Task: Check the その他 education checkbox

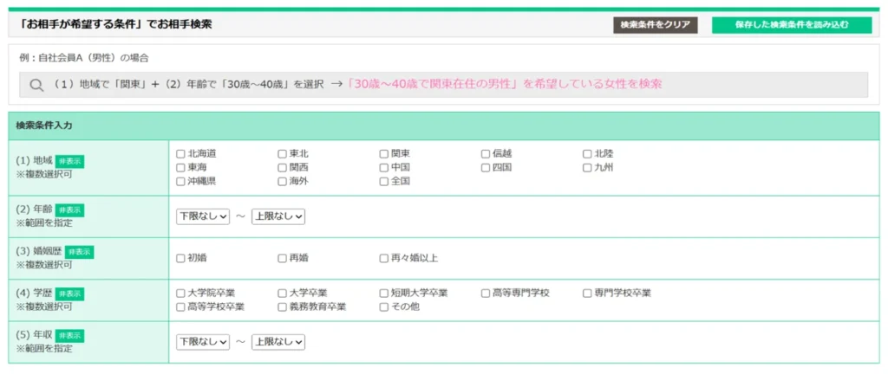Action: (x=384, y=307)
